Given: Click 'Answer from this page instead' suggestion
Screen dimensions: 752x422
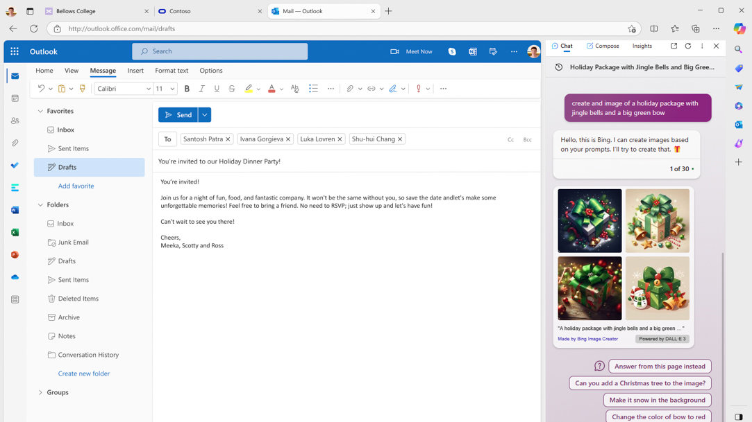Looking at the screenshot, I should [x=660, y=367].
